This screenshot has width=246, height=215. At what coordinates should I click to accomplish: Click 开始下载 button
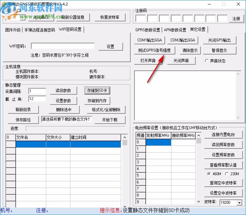[x=110, y=120]
